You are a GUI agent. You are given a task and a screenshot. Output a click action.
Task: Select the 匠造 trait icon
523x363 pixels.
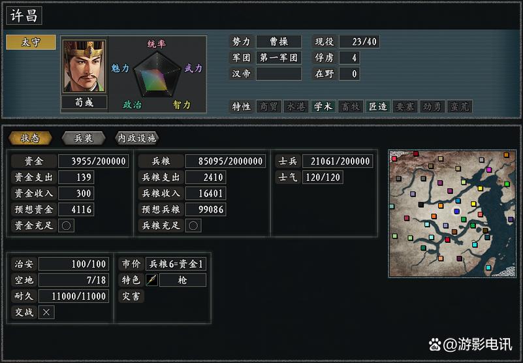coord(378,106)
